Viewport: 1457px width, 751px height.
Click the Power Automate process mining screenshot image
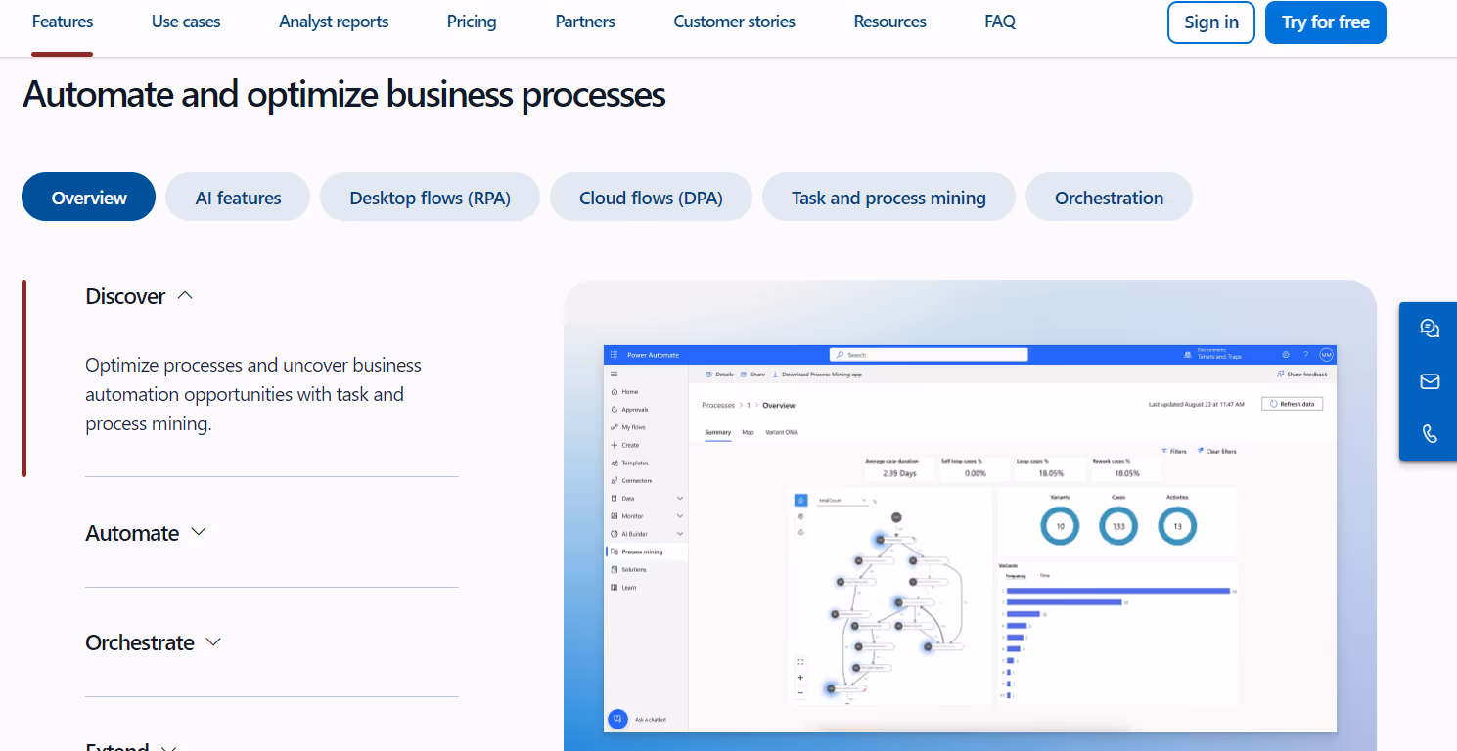[970, 538]
